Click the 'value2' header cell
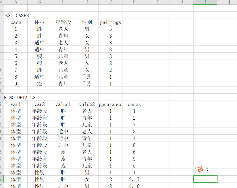This screenshot has width=237, height=188. (x=87, y=104)
